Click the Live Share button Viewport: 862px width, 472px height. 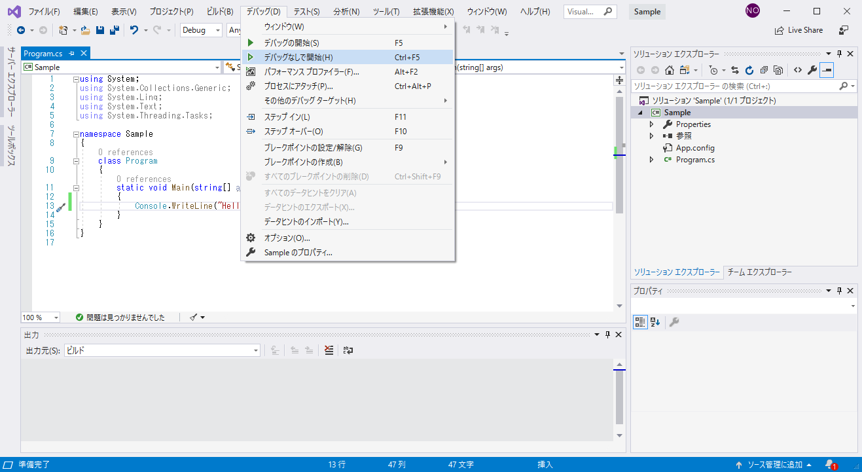[799, 30]
